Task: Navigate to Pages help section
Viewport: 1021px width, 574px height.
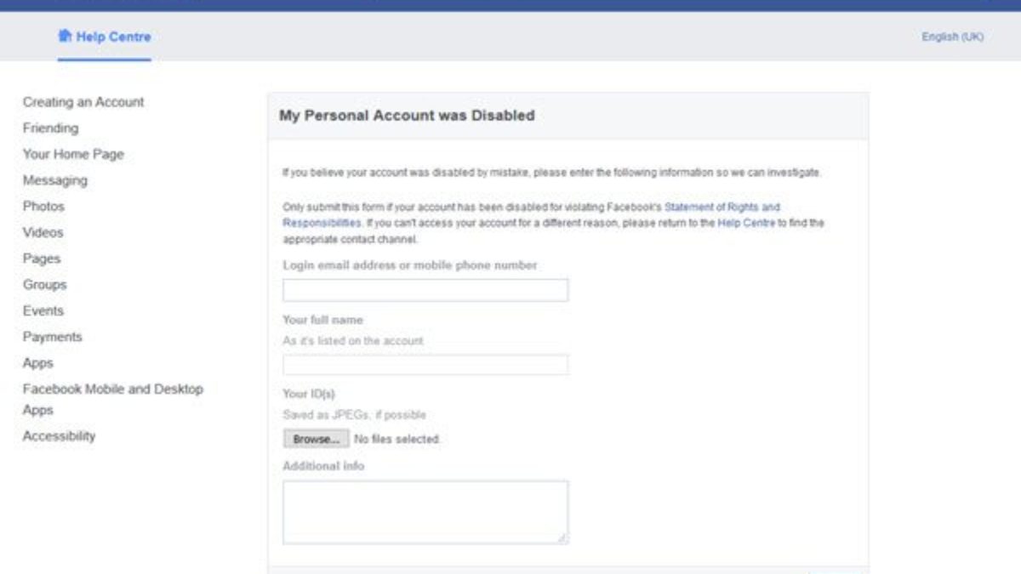Action: [42, 259]
